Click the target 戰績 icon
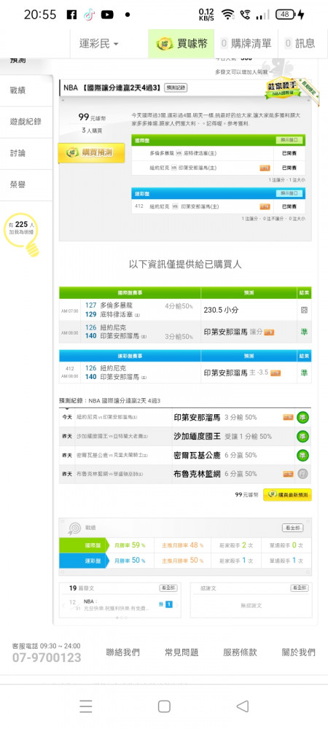Image resolution: width=328 pixels, height=729 pixels. point(75,528)
